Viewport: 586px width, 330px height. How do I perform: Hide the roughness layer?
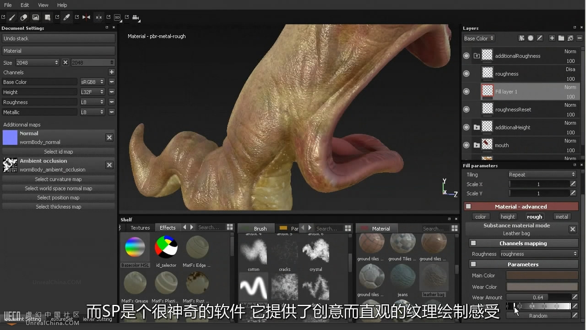(x=466, y=74)
